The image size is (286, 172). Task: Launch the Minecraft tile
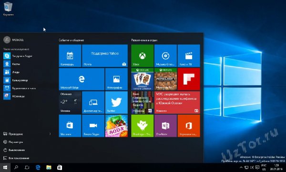click(165, 79)
